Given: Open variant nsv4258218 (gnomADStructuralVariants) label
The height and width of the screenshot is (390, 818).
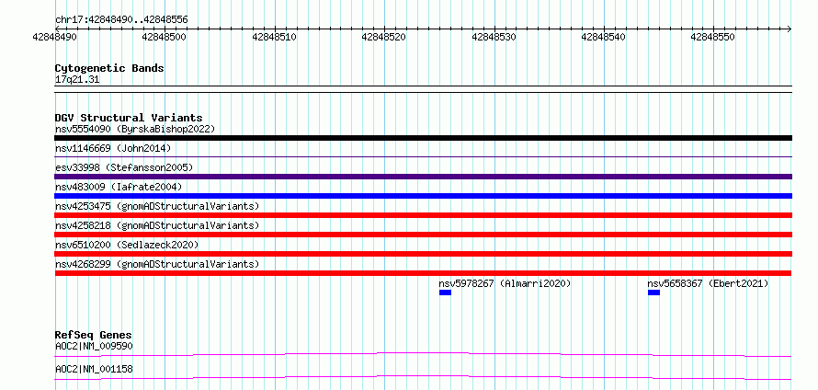Looking at the screenshot, I should pyautogui.click(x=157, y=225).
